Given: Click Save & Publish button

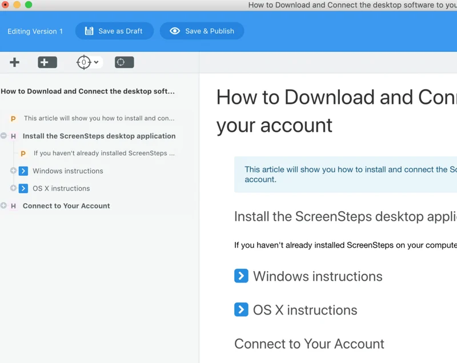Looking at the screenshot, I should 202,31.
